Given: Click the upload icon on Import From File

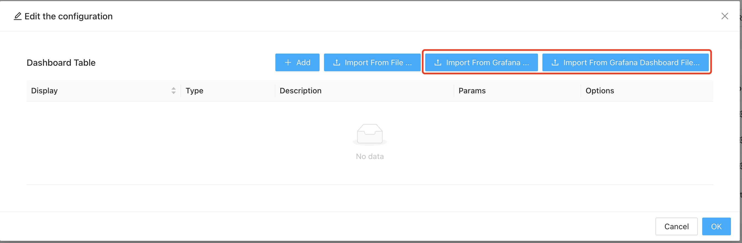Looking at the screenshot, I should click(x=336, y=62).
